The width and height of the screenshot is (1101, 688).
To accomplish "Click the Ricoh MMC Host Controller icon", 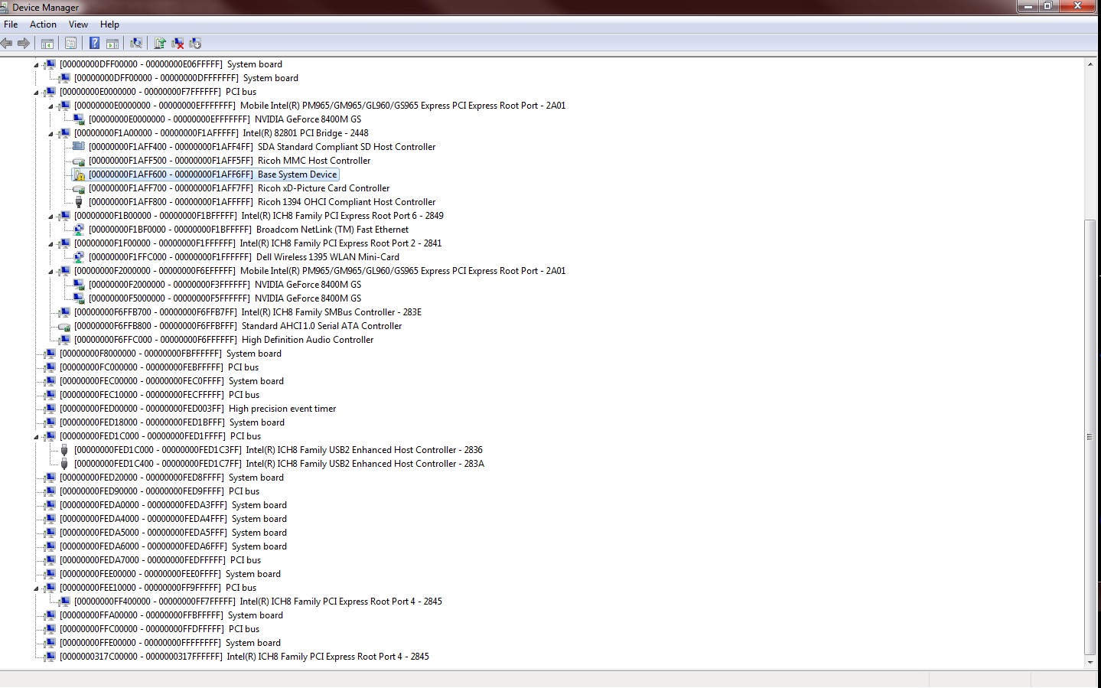I will [x=79, y=161].
